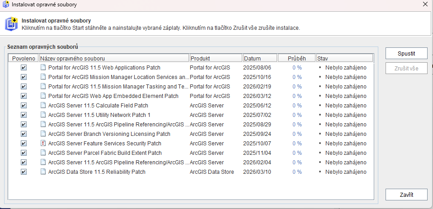Select ArcGIS Server 11.5 Calculate Field Patch name
The width and height of the screenshot is (433, 209).
tap(98, 106)
